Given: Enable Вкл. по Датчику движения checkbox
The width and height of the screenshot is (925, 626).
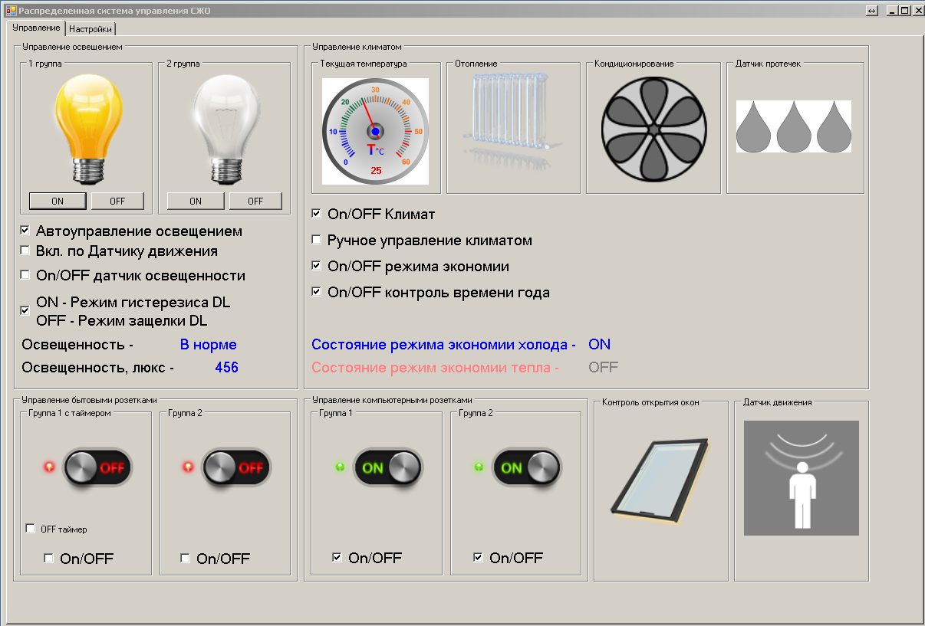Looking at the screenshot, I should (x=25, y=251).
